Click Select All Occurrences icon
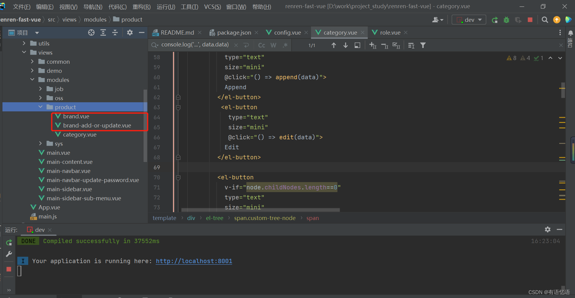This screenshot has height=298, width=575. point(396,45)
